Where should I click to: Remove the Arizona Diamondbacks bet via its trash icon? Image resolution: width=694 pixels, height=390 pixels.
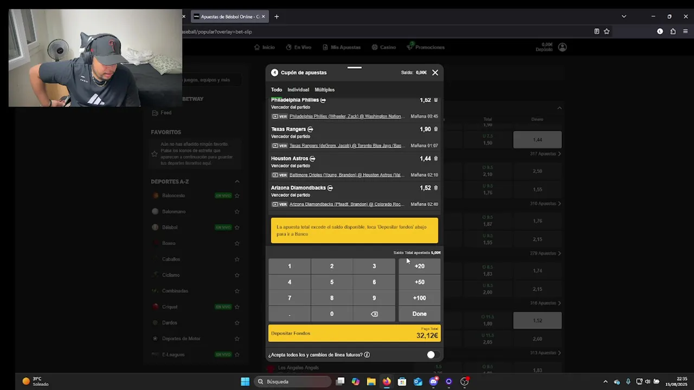(436, 188)
